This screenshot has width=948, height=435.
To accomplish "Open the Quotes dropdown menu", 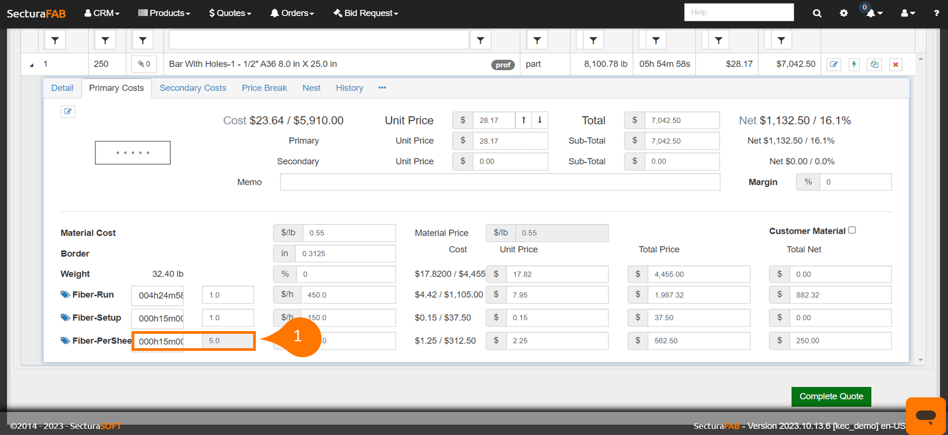I will pyautogui.click(x=229, y=13).
